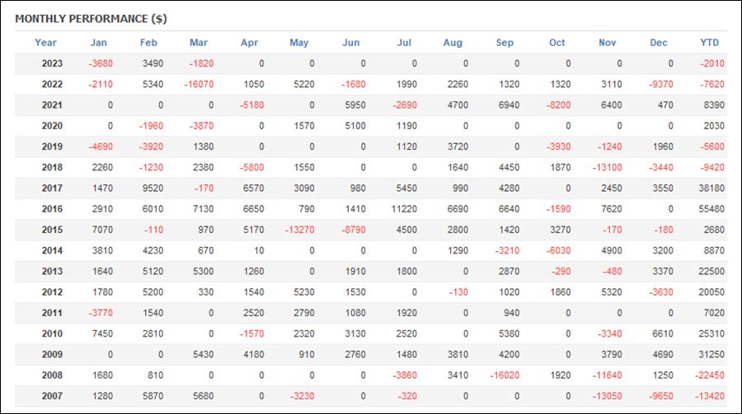
Task: Select the 2023 row year label
Action: [x=52, y=63]
